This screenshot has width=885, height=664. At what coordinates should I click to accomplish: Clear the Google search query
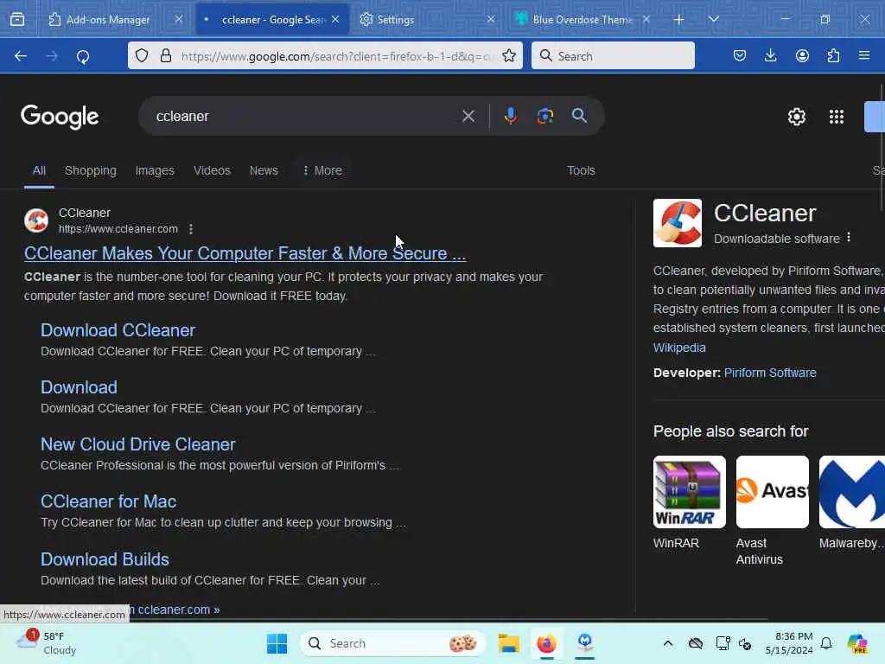[468, 117]
